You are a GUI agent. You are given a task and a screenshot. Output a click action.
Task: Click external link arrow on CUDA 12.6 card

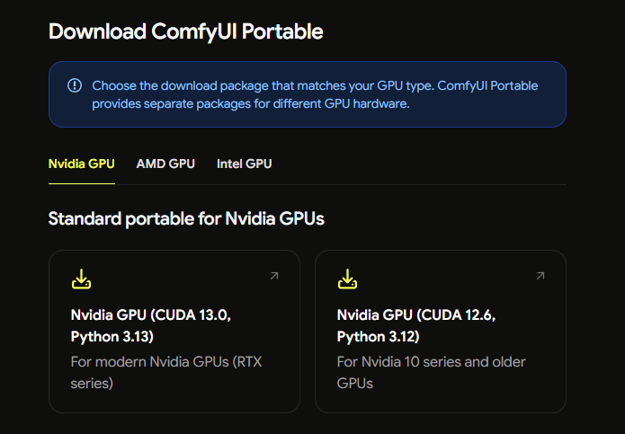(x=540, y=276)
